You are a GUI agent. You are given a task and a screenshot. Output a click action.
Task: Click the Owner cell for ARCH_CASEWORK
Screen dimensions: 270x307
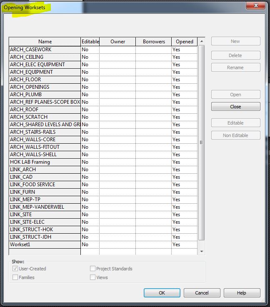[x=117, y=50]
